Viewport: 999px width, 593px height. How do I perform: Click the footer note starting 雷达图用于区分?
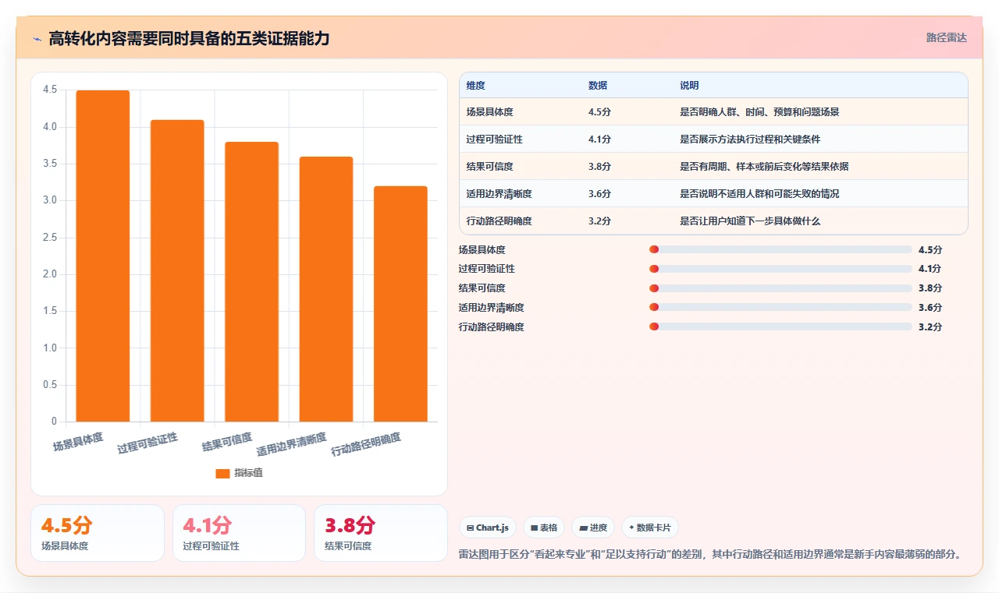710,555
